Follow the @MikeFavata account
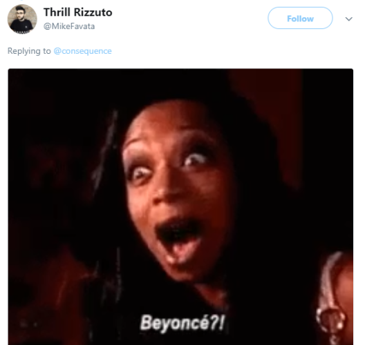365x345 pixels. [x=300, y=18]
